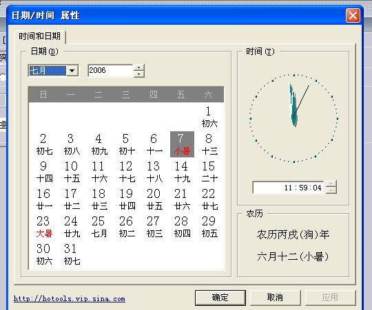The image size is (372, 310).
Task: Open the hotools.vip.sina.com link
Action: coord(70,298)
